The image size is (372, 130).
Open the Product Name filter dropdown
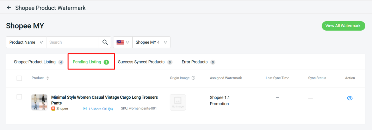coord(26,42)
